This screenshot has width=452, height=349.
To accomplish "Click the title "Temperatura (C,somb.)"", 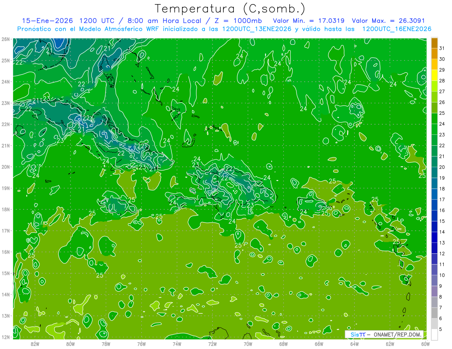I will pyautogui.click(x=230, y=9).
